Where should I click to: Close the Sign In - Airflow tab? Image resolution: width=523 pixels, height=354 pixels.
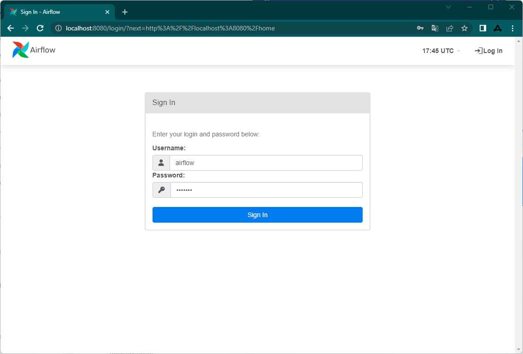[107, 12]
